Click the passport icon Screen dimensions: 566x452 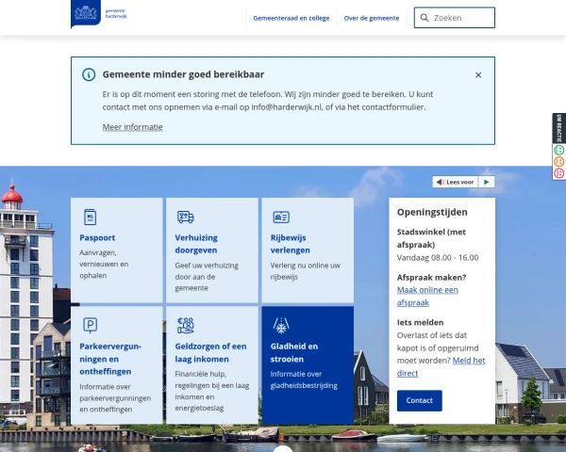pos(90,217)
